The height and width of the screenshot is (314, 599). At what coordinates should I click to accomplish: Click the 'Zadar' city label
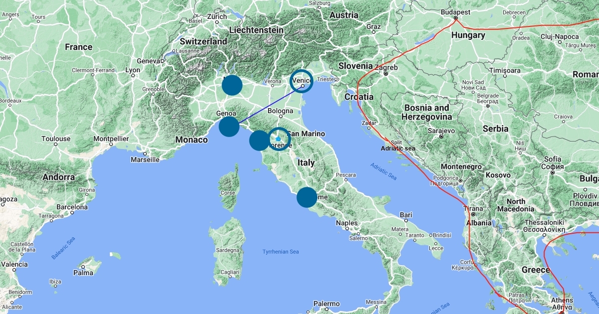pos(369,122)
